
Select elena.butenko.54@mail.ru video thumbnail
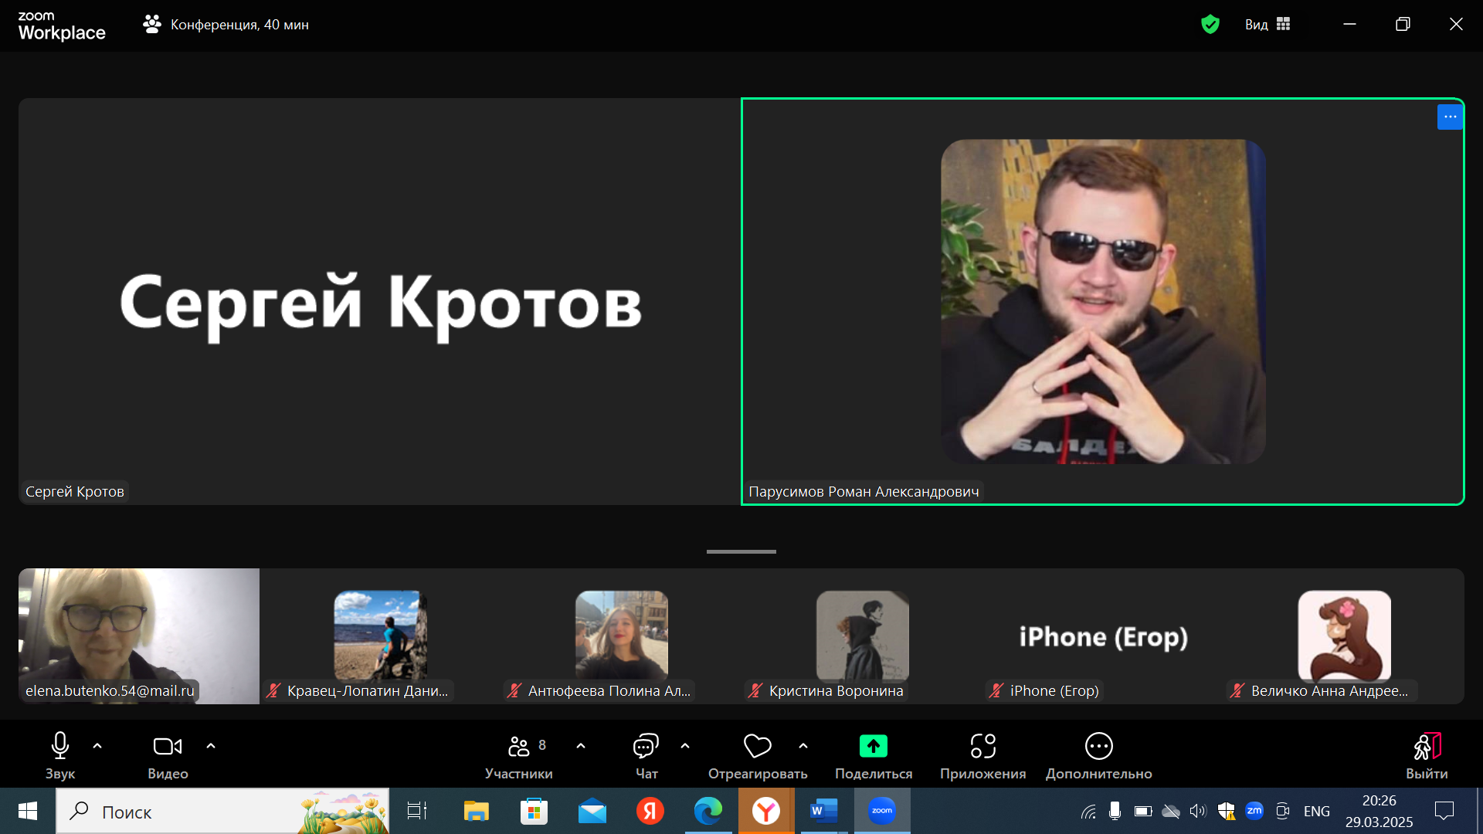click(139, 636)
